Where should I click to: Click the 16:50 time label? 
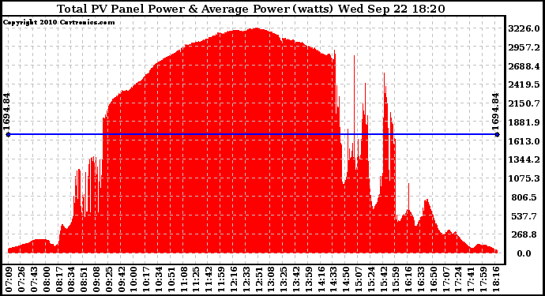point(432,280)
